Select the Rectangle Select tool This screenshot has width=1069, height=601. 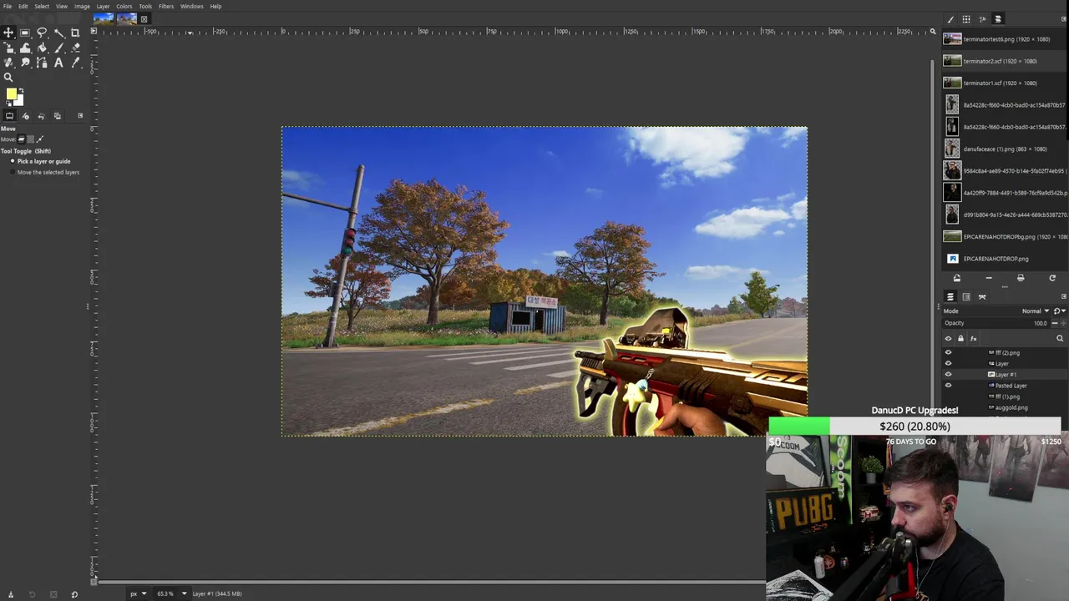[x=25, y=33]
